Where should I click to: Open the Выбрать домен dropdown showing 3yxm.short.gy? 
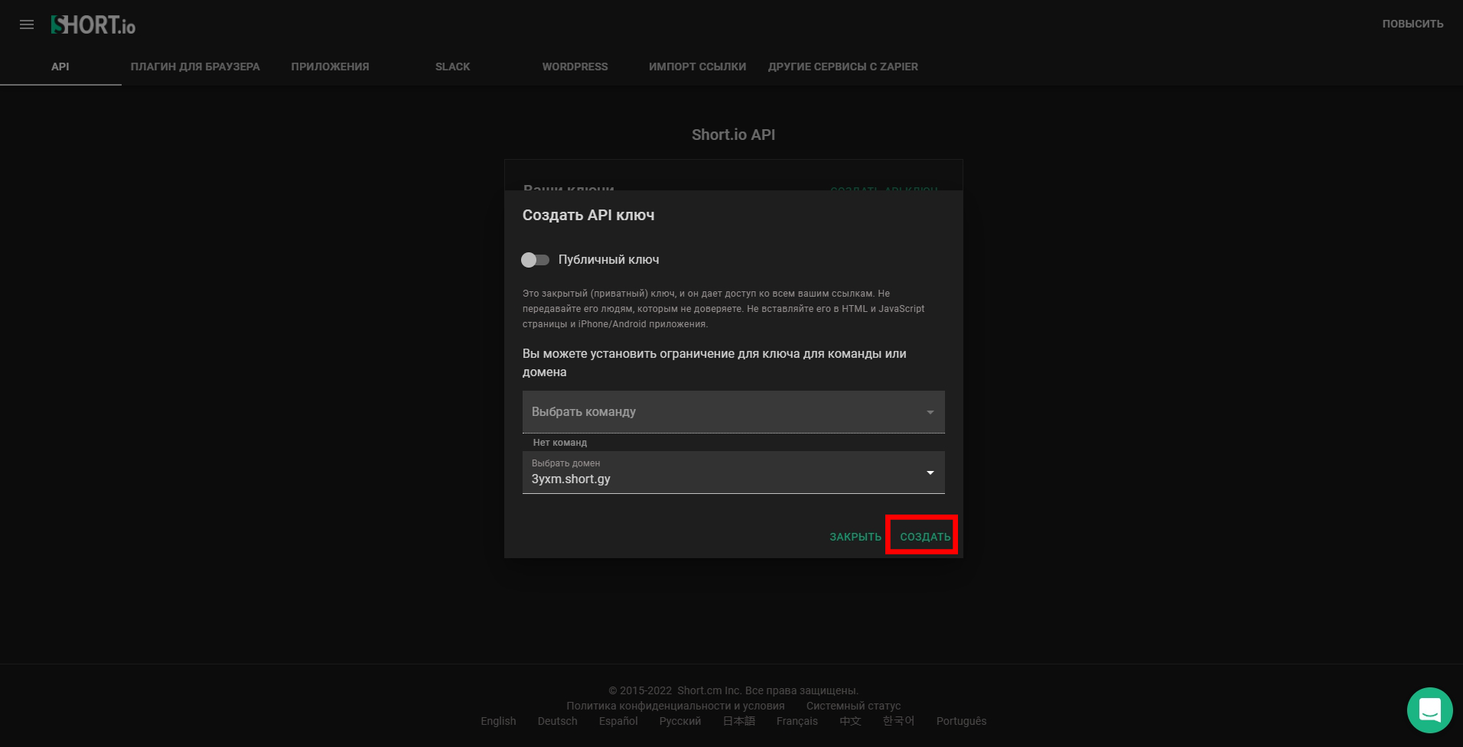tap(733, 473)
